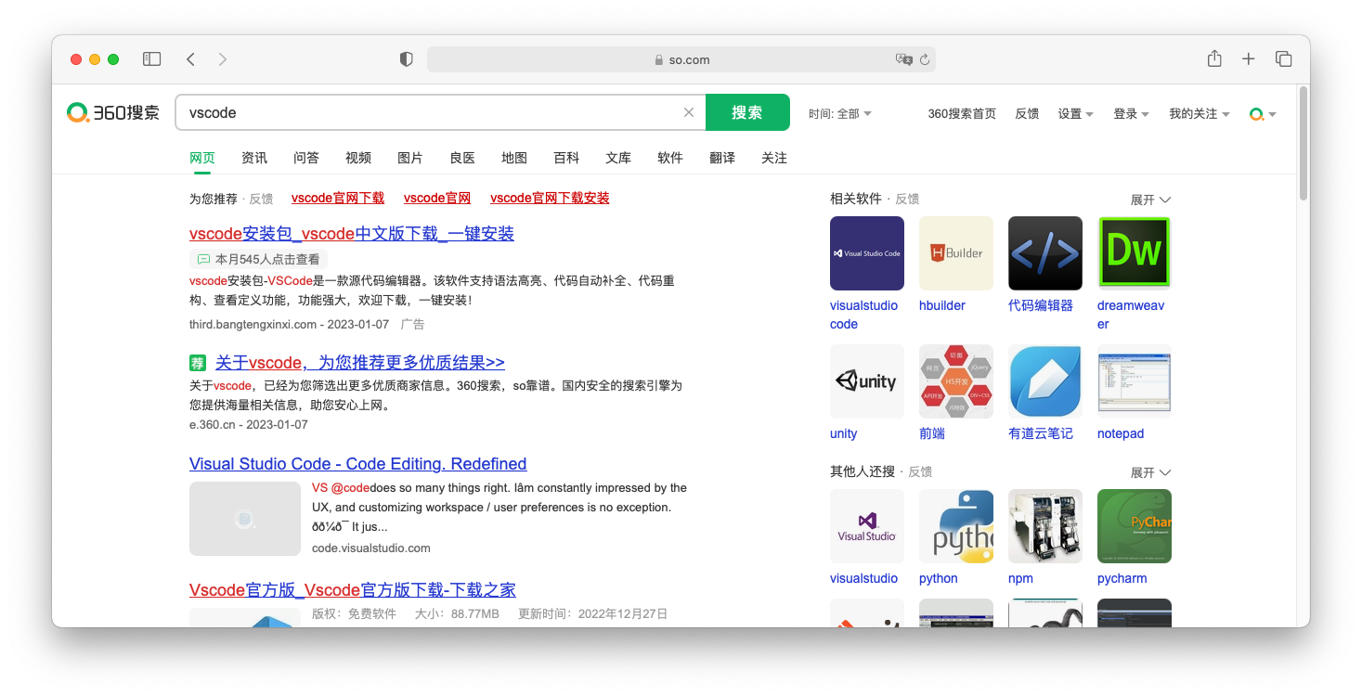Screen dimensions: 1362x696
Task: Open a new tab with plus icon
Action: coord(1249,59)
